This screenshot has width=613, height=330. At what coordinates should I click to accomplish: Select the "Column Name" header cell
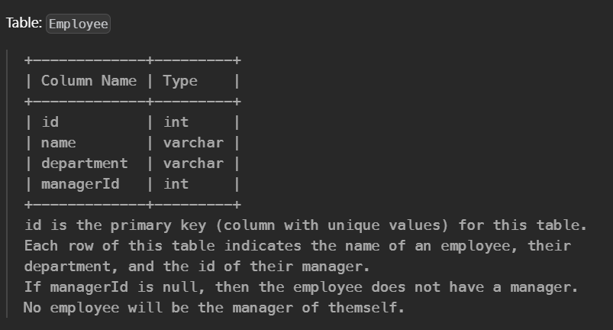[x=89, y=81]
